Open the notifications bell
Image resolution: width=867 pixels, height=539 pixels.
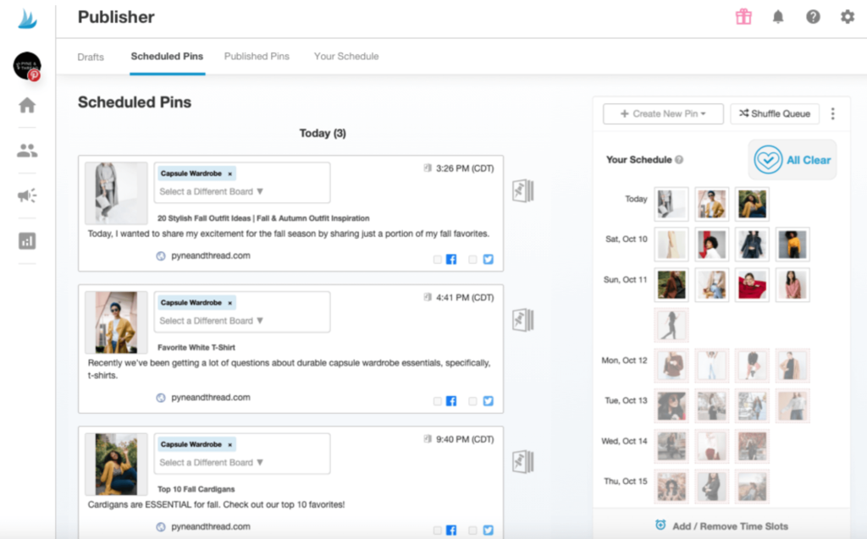(x=778, y=17)
